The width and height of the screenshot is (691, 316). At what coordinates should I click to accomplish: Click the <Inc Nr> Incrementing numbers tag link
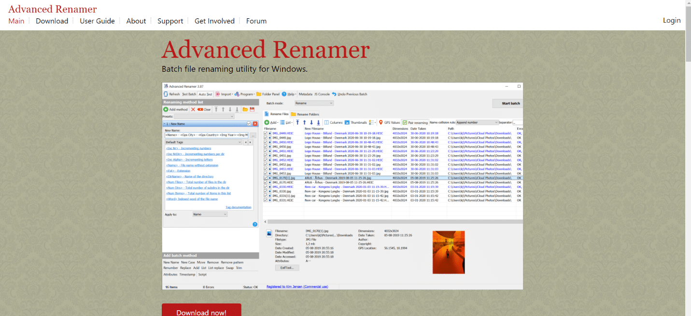pos(188,148)
